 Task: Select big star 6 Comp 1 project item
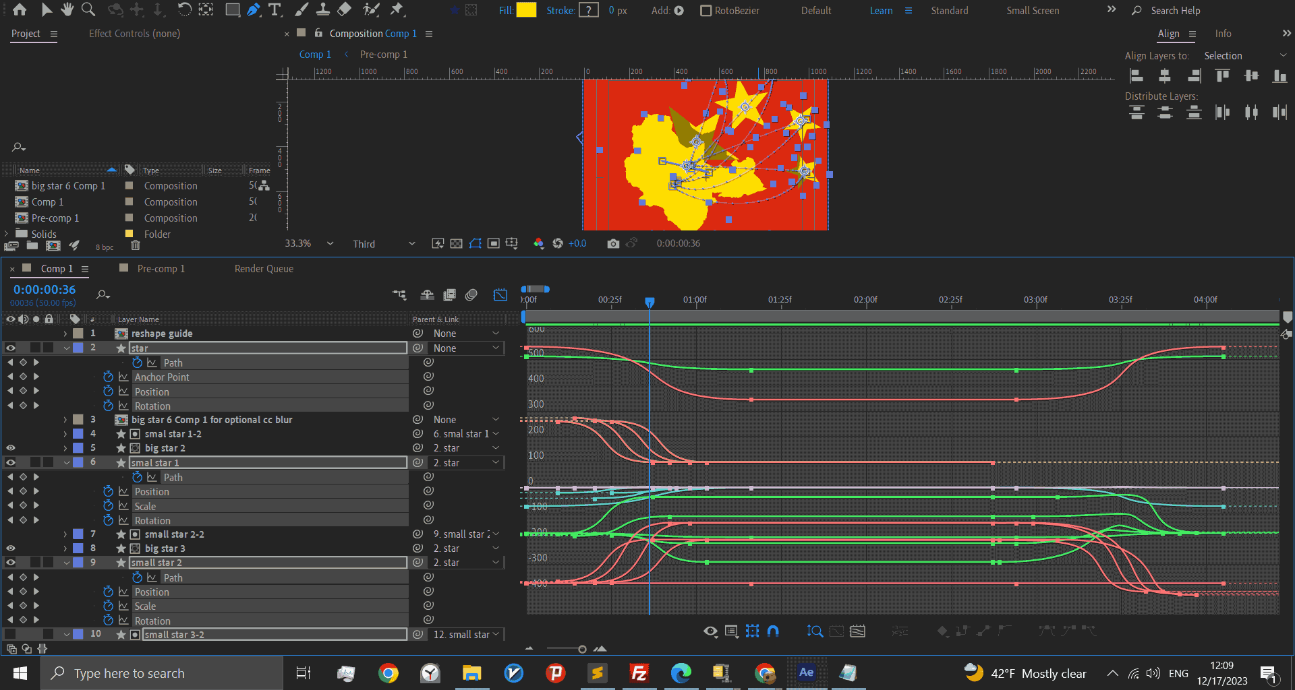coord(68,186)
